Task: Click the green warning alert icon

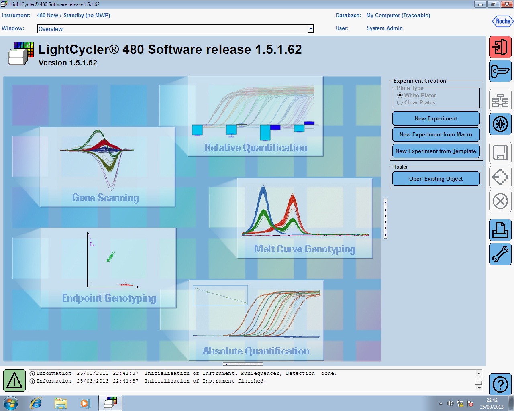Action: [14, 380]
